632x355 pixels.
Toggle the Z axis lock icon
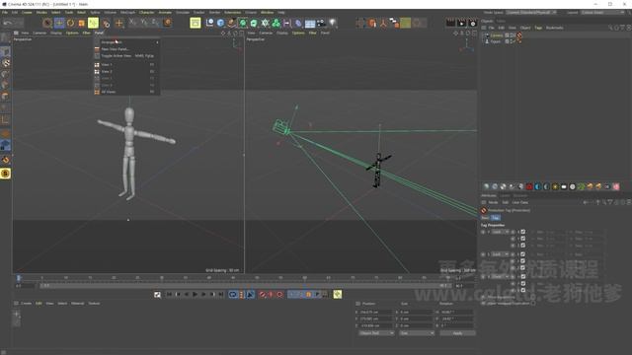155,23
